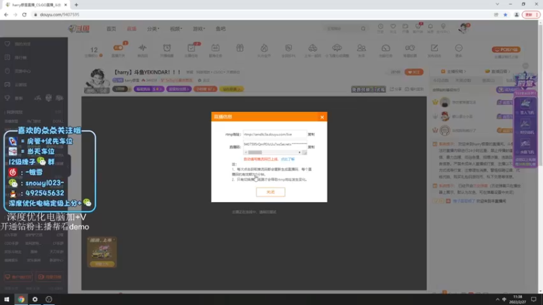Viewport: 543px width, 305px height.
Task: Click the stream code horizontal scrollbar thumb
Action: (x=255, y=152)
